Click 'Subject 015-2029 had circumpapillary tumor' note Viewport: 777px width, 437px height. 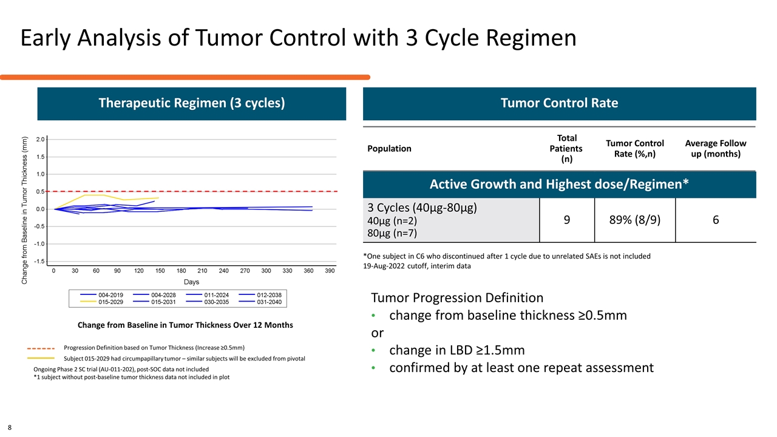tap(185, 359)
